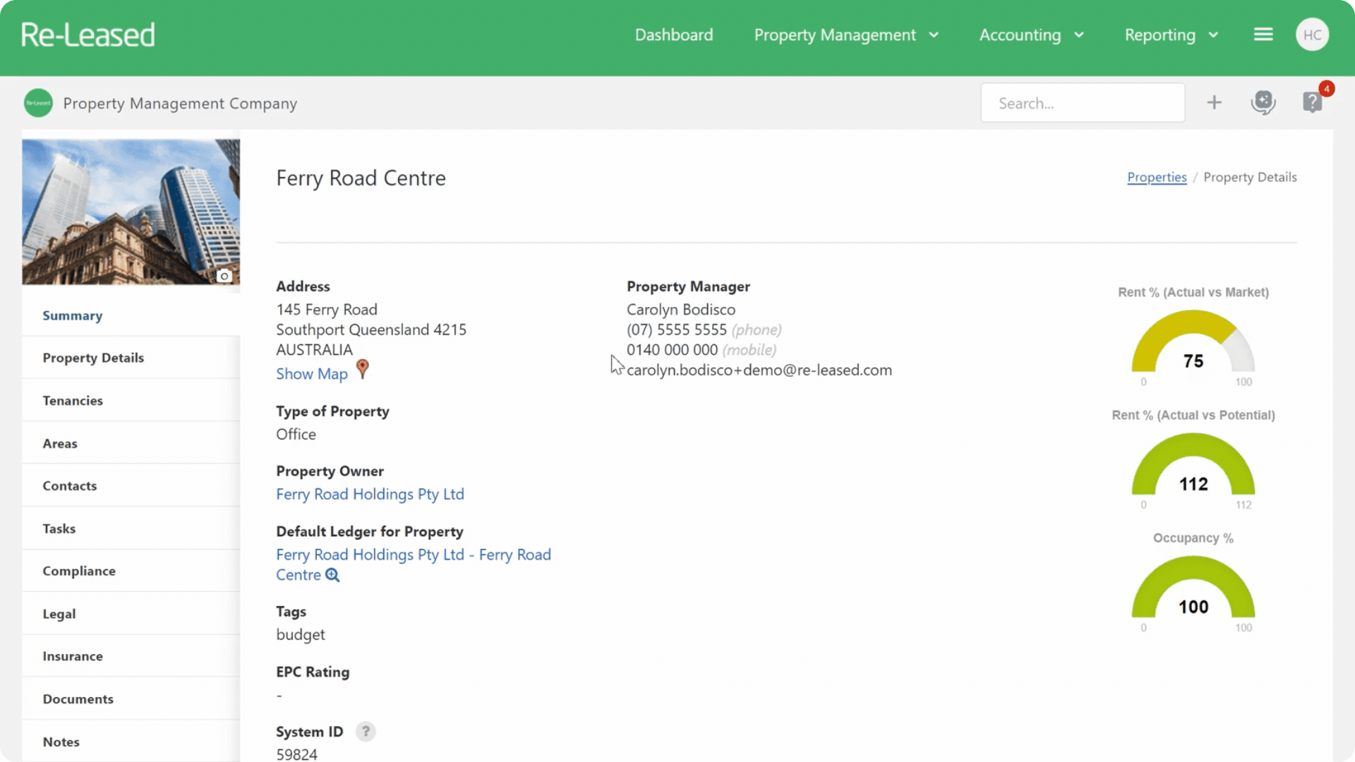Image resolution: width=1355 pixels, height=762 pixels.
Task: Open Ferry Road Holdings Pty Ltd owner link
Action: (x=370, y=494)
